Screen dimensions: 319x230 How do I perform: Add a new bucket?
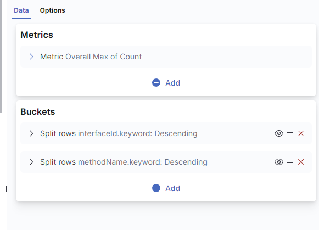tap(166, 188)
